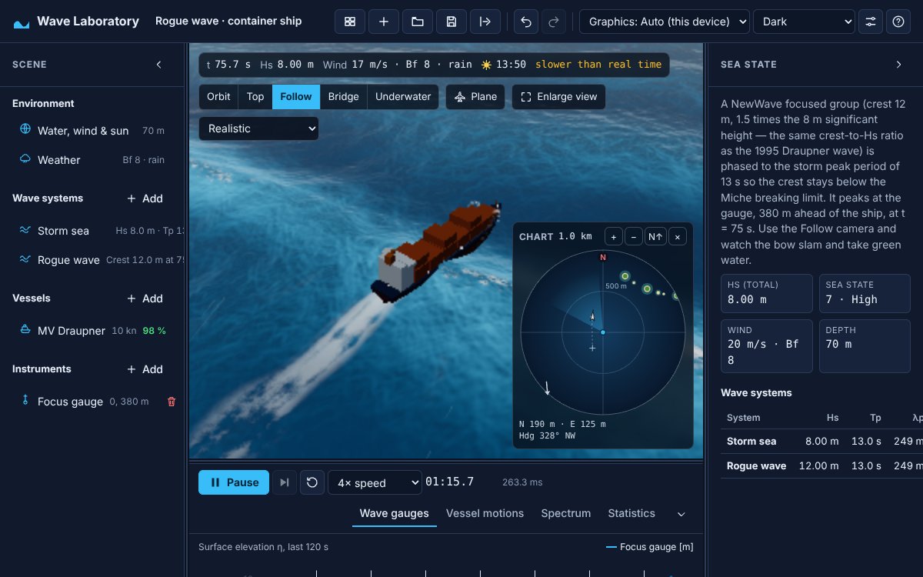
Task: Click the radar chart ship marker
Action: 592,315
